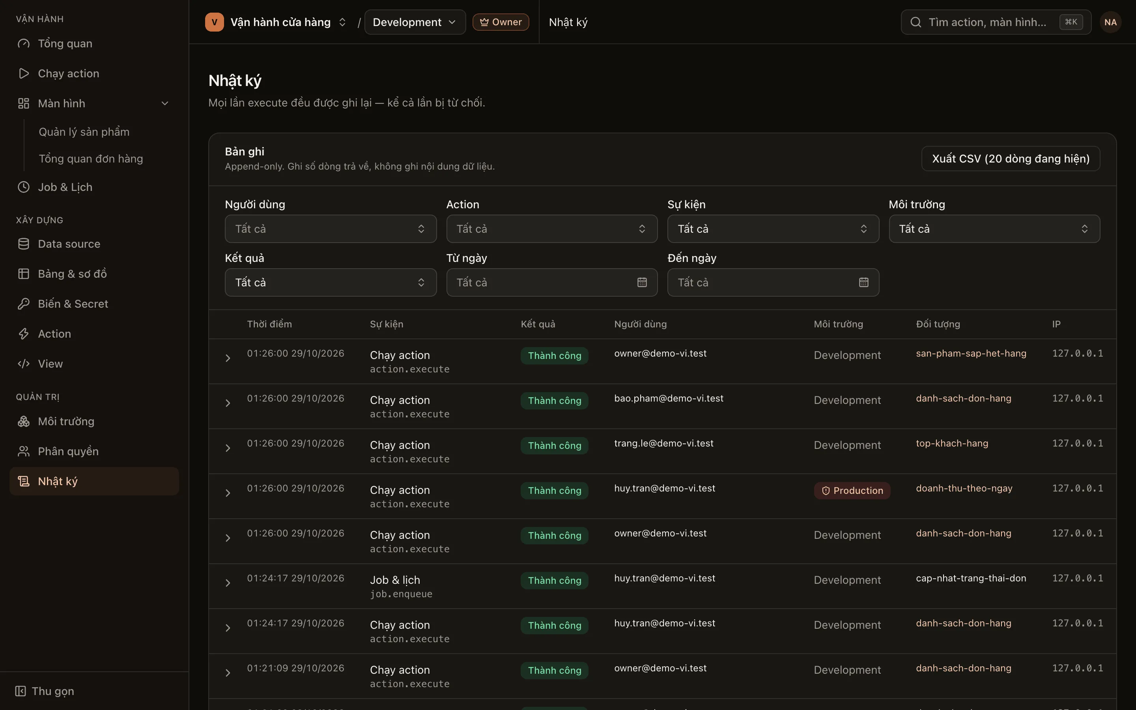Click the Bảng & sơ đồ table icon
Screen dimensions: 1136x710
point(24,274)
